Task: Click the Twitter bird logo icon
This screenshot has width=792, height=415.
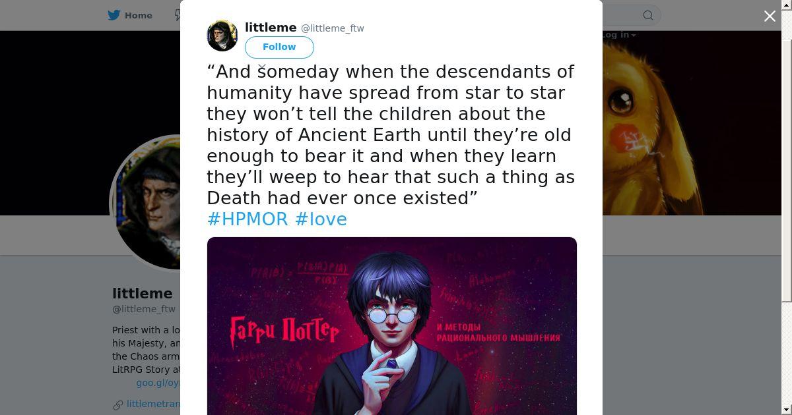Action: (114, 15)
